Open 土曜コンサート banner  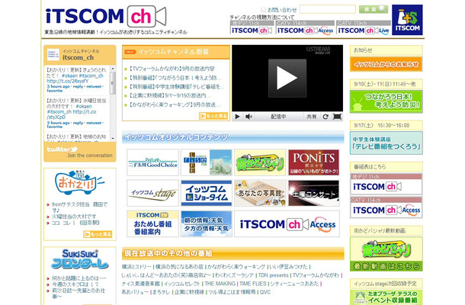tap(314, 193)
